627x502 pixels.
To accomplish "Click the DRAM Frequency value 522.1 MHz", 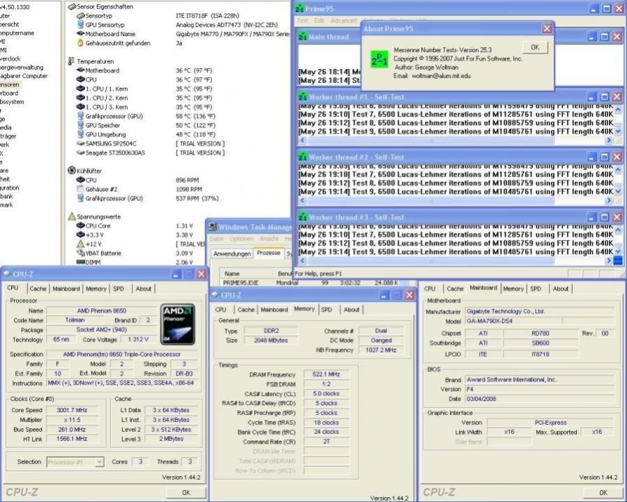I will coord(326,374).
